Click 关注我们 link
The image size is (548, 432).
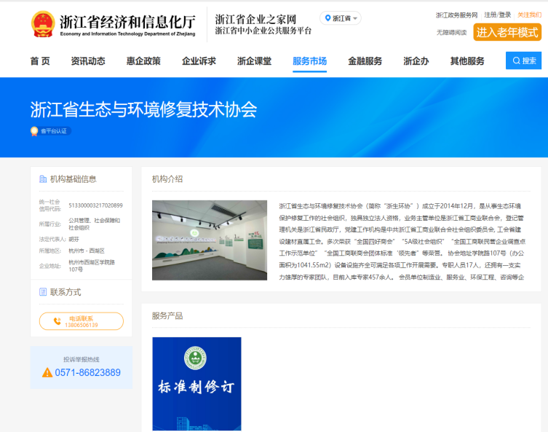coord(529,15)
